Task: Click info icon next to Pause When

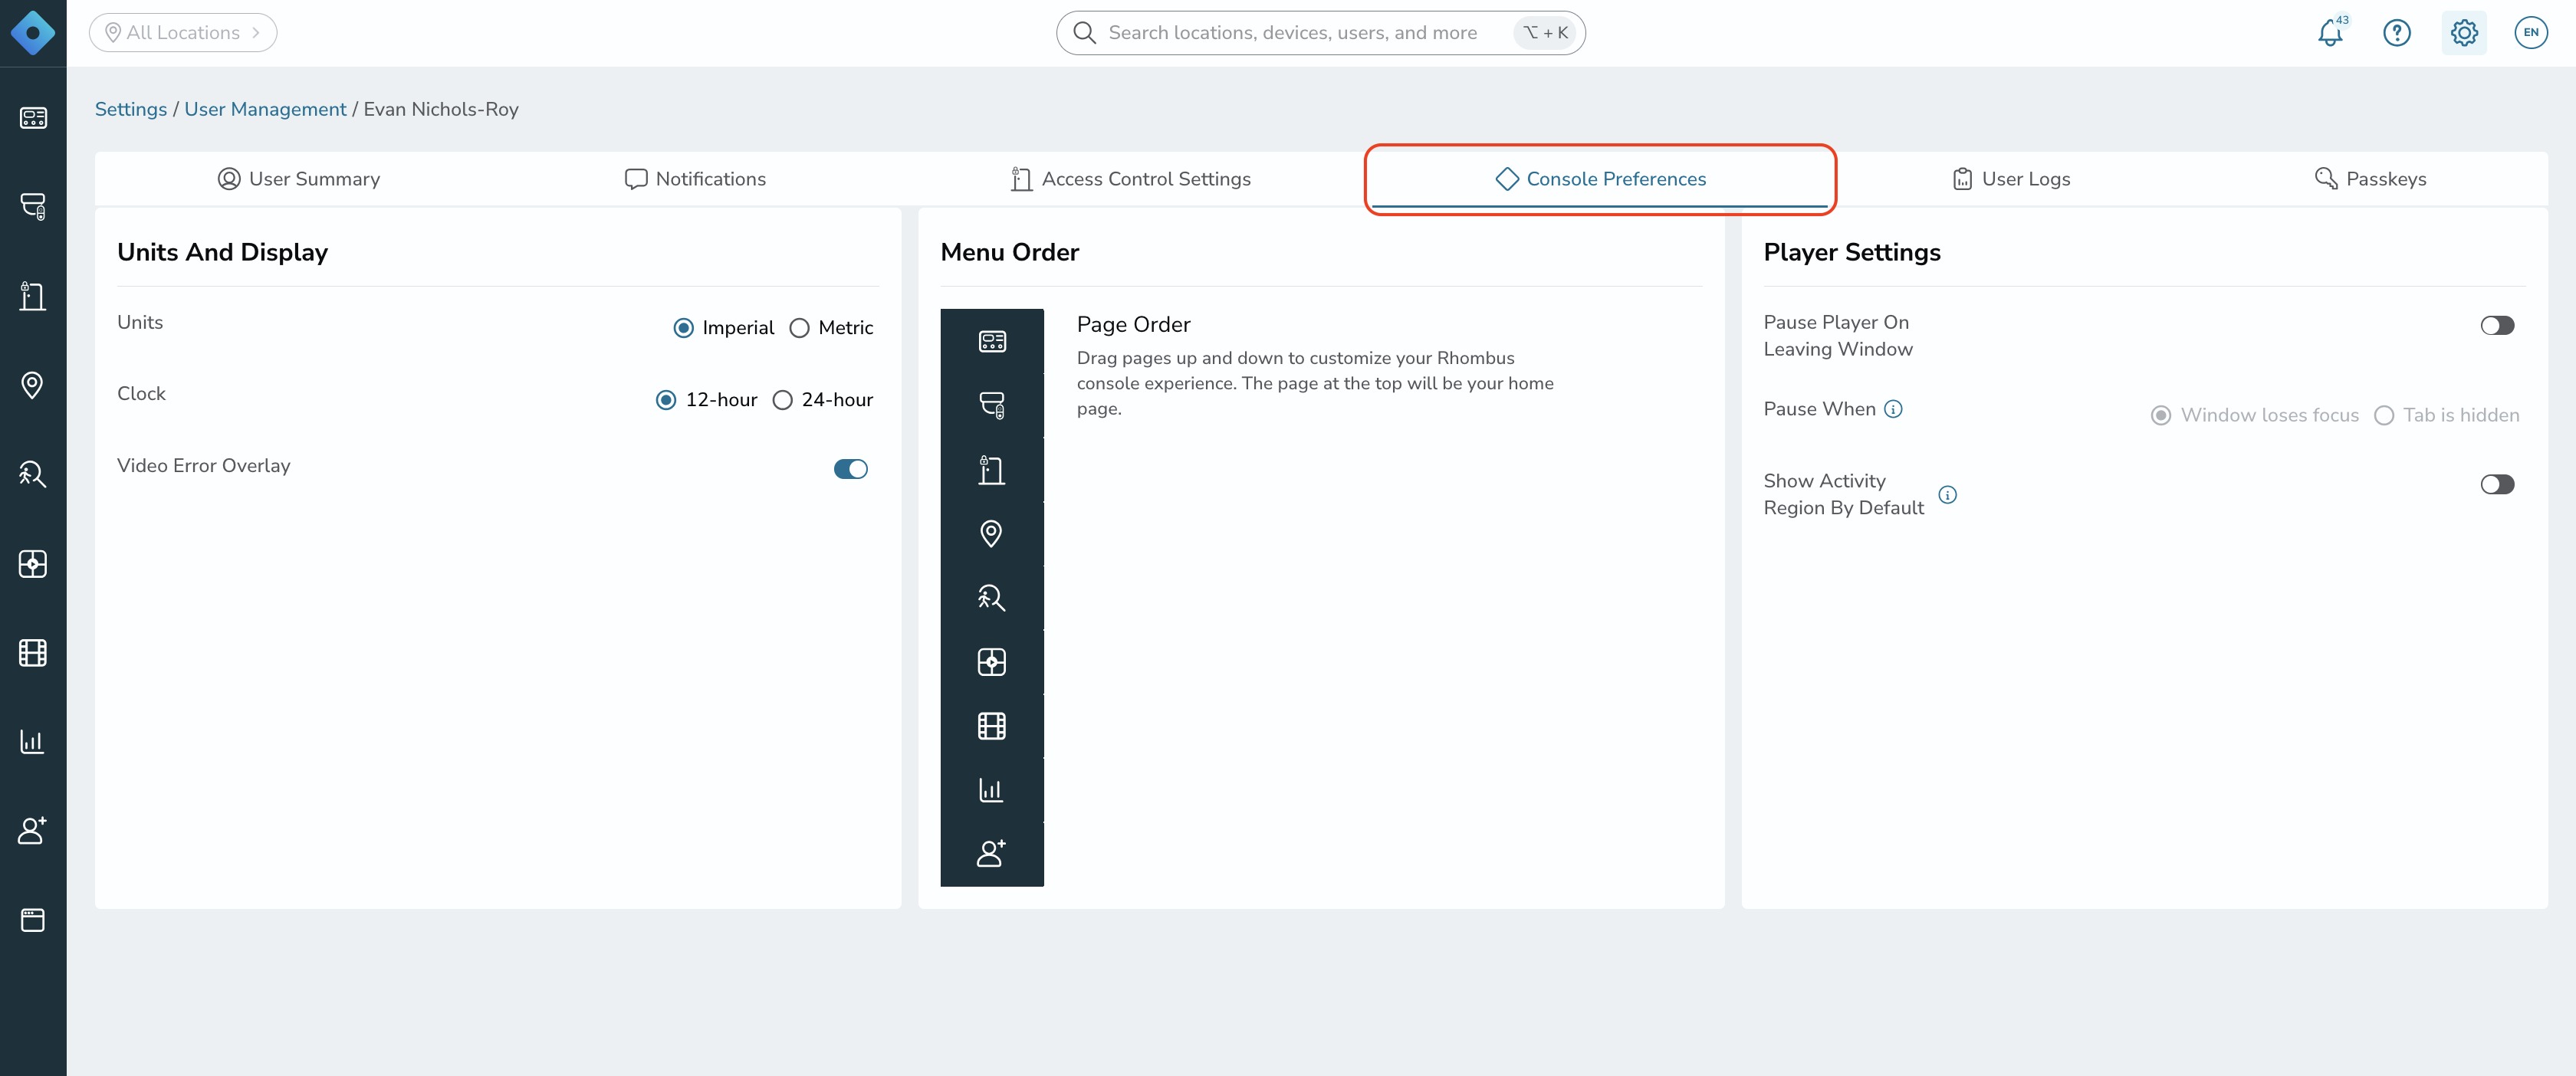Action: click(1893, 409)
